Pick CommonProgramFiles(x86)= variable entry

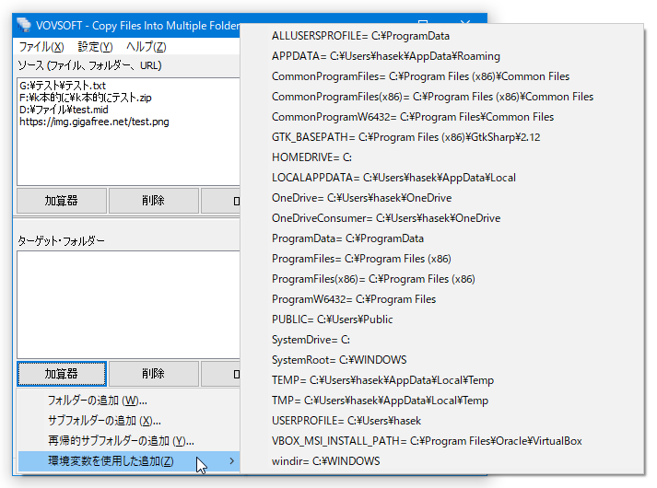coord(442,97)
